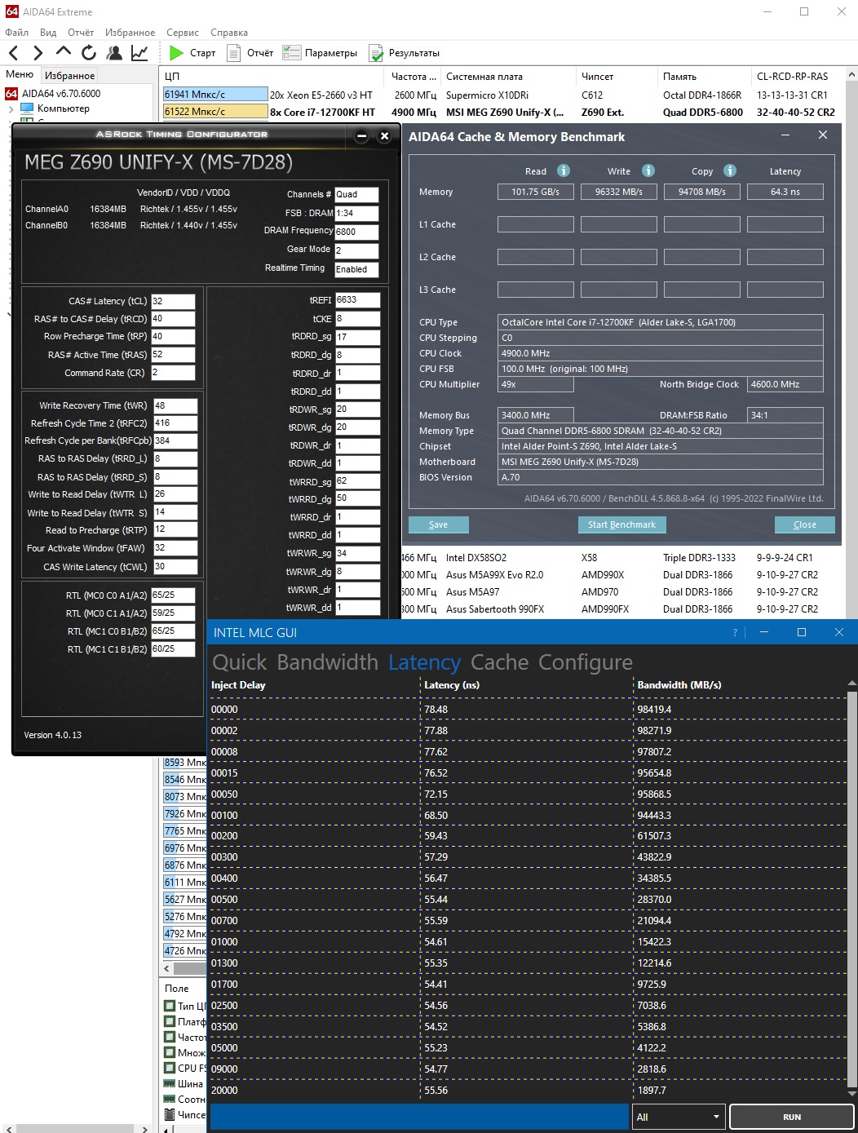Close the ASRock Timing Configurator window

[x=384, y=136]
